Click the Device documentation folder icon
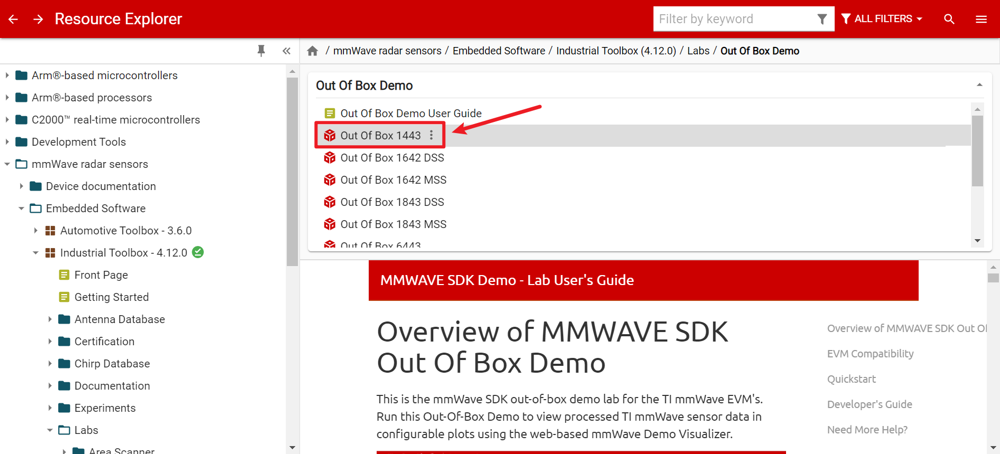The width and height of the screenshot is (1000, 454). point(36,186)
